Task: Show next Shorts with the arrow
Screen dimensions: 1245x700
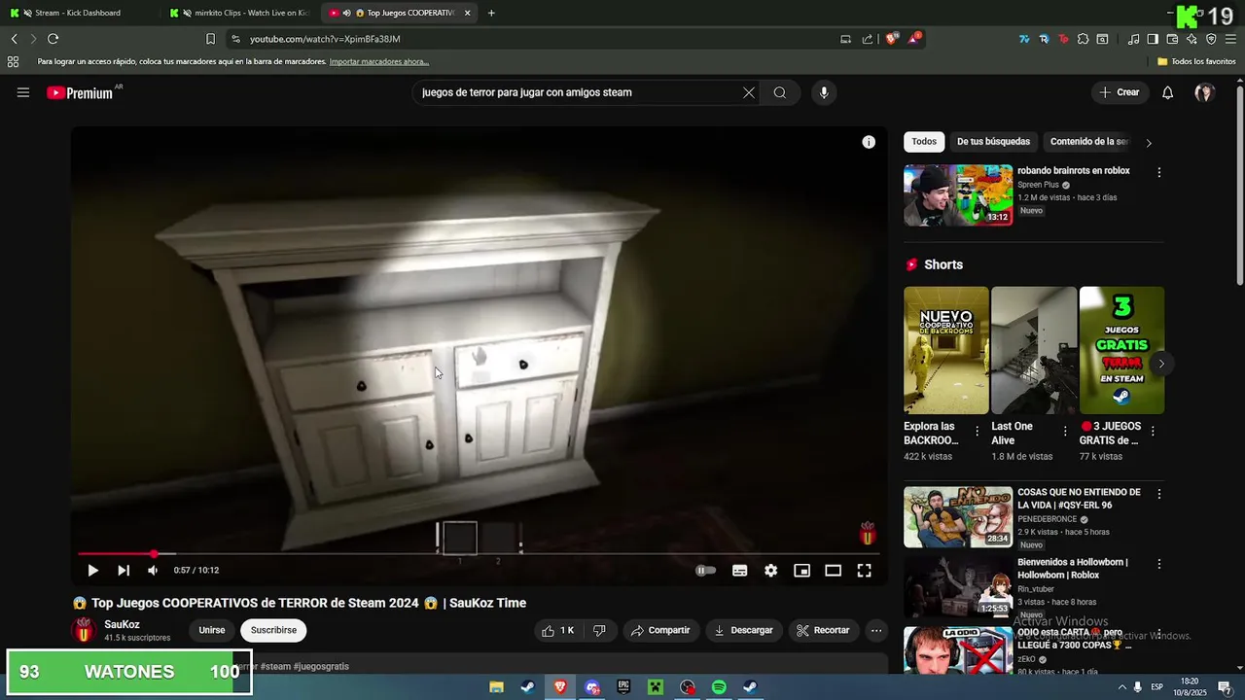Action: click(x=1161, y=364)
